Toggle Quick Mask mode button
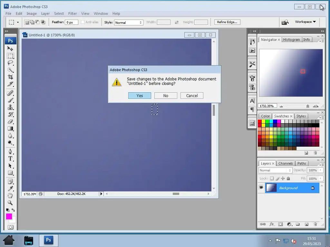The height and width of the screenshot is (247, 330). [10, 227]
